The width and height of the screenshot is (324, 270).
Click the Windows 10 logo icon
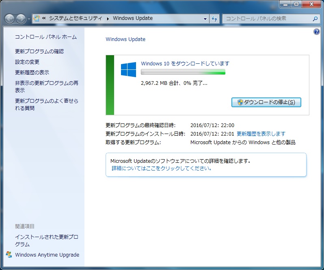coord(129,69)
